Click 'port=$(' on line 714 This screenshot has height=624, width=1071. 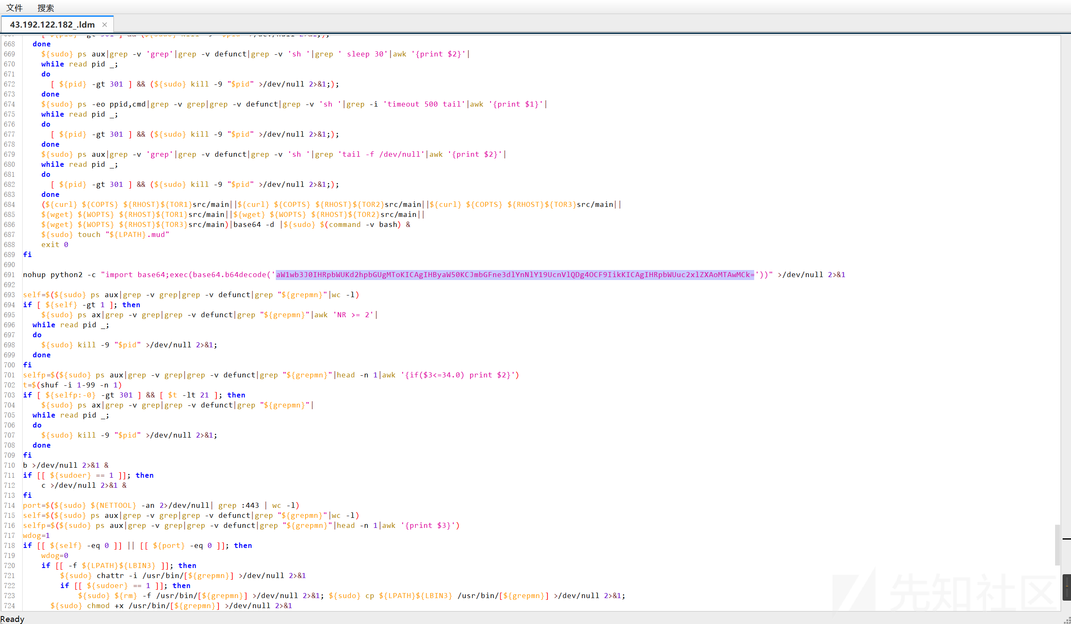tap(39, 505)
